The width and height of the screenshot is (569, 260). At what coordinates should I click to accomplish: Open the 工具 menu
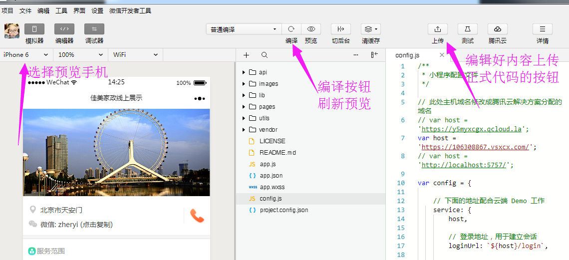pyautogui.click(x=61, y=10)
